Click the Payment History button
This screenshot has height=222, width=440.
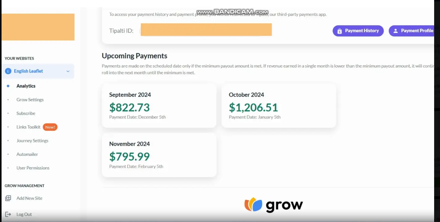[x=358, y=31]
